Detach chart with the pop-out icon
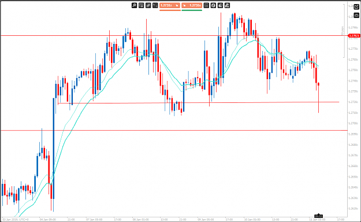 [x=356, y=7]
